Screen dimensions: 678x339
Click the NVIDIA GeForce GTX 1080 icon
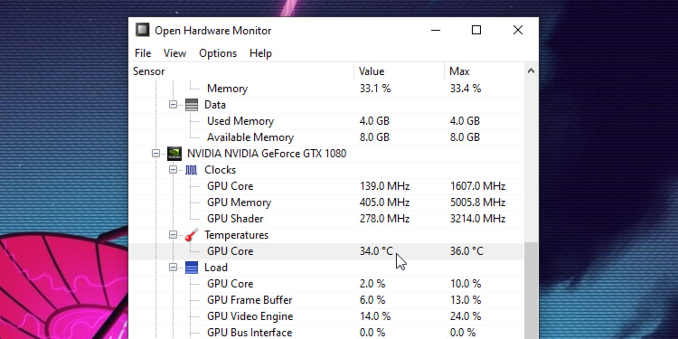coord(174,154)
